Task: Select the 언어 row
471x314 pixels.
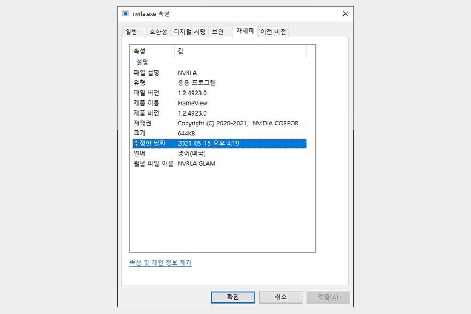Action: (219, 153)
